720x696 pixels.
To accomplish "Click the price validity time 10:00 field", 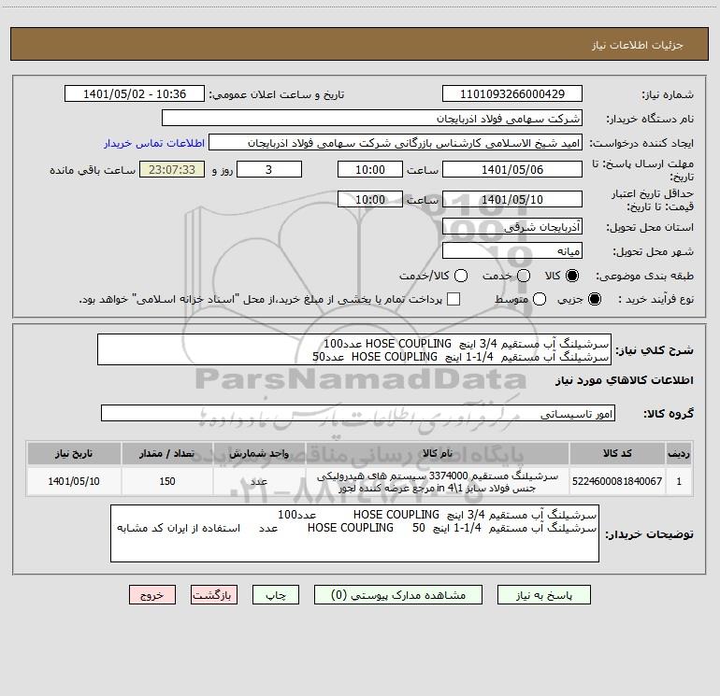I will click(370, 199).
